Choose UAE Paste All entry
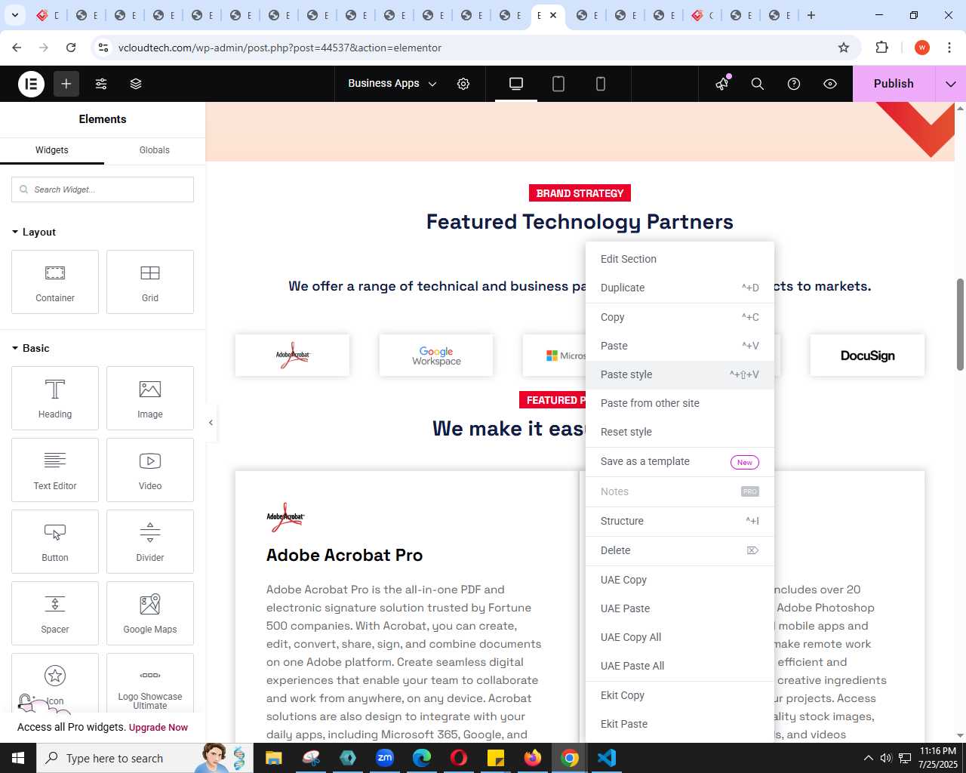 pyautogui.click(x=680, y=666)
